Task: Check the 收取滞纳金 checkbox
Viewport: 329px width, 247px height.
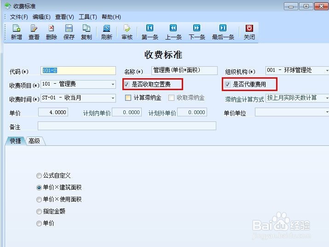Action: pyautogui.click(x=171, y=98)
